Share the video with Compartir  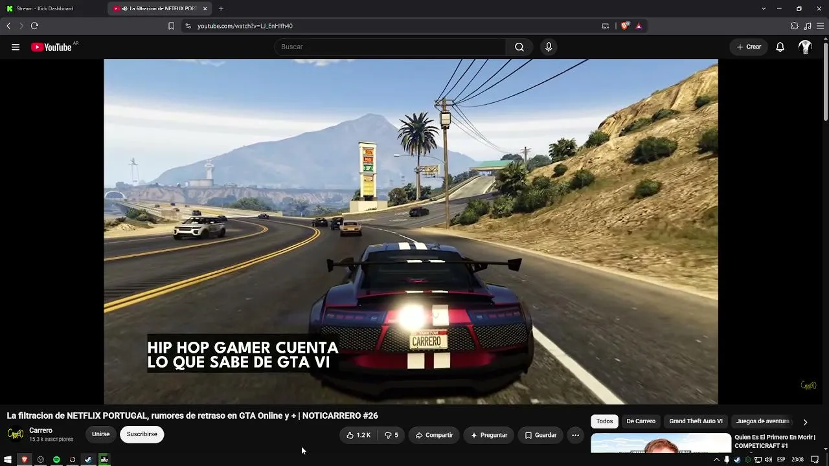[x=434, y=435]
